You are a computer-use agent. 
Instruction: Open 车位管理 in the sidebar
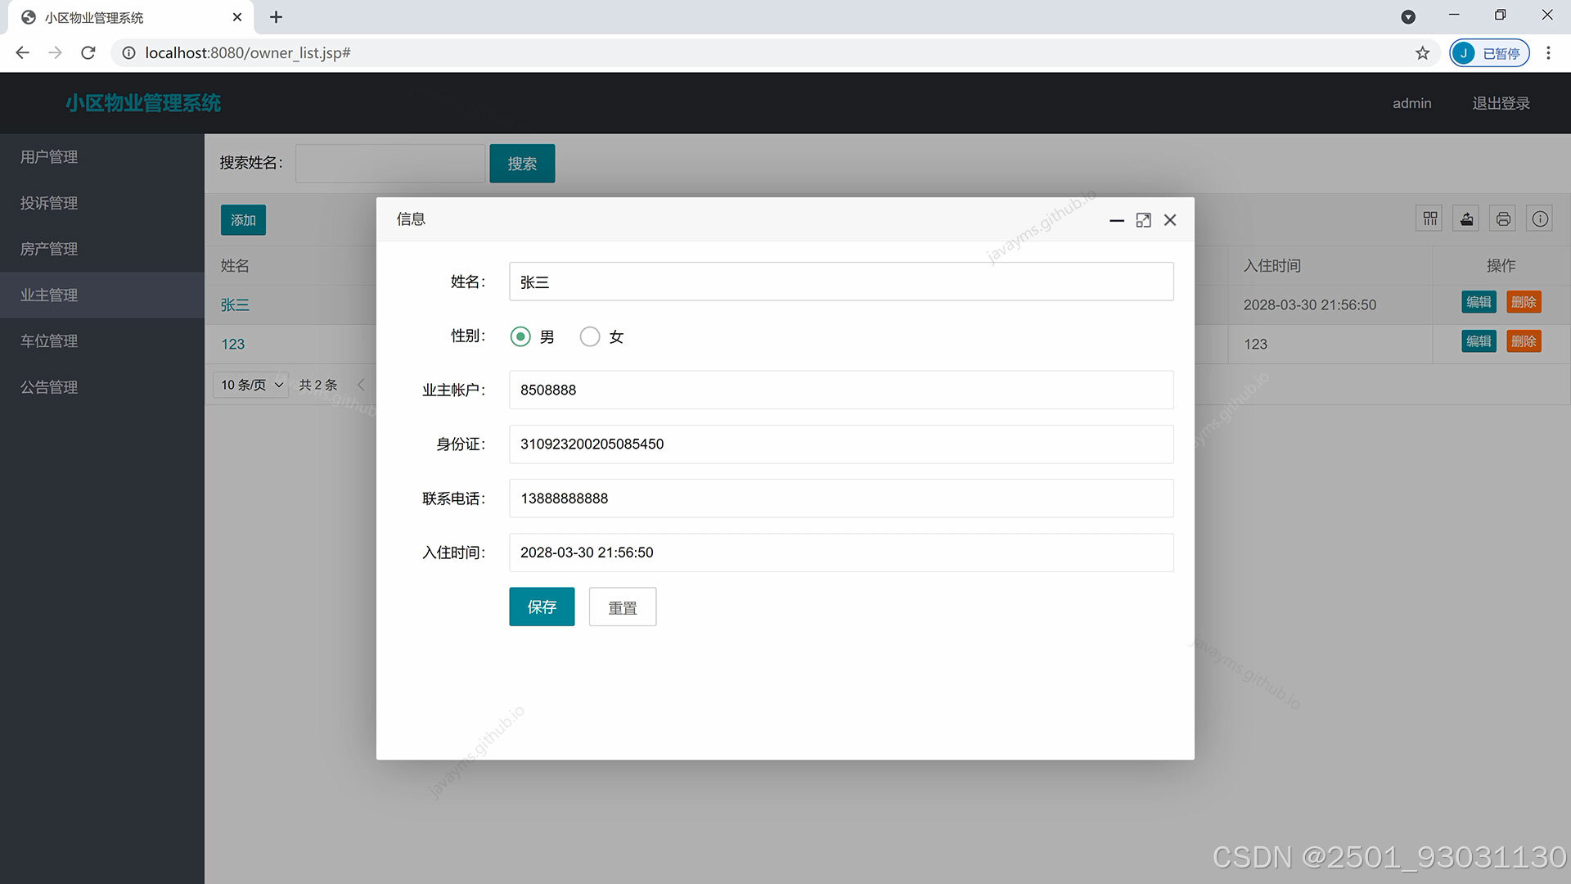click(x=102, y=341)
